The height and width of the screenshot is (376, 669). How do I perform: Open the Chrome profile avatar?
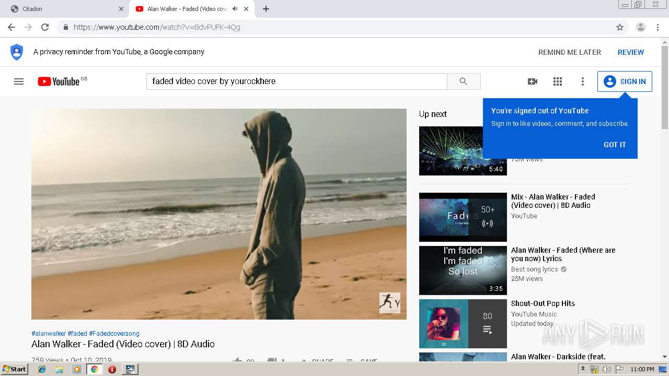tap(641, 27)
